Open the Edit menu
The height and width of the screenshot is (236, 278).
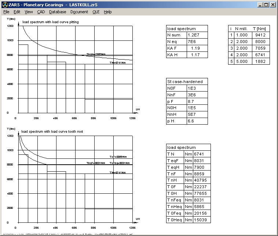click(x=17, y=12)
